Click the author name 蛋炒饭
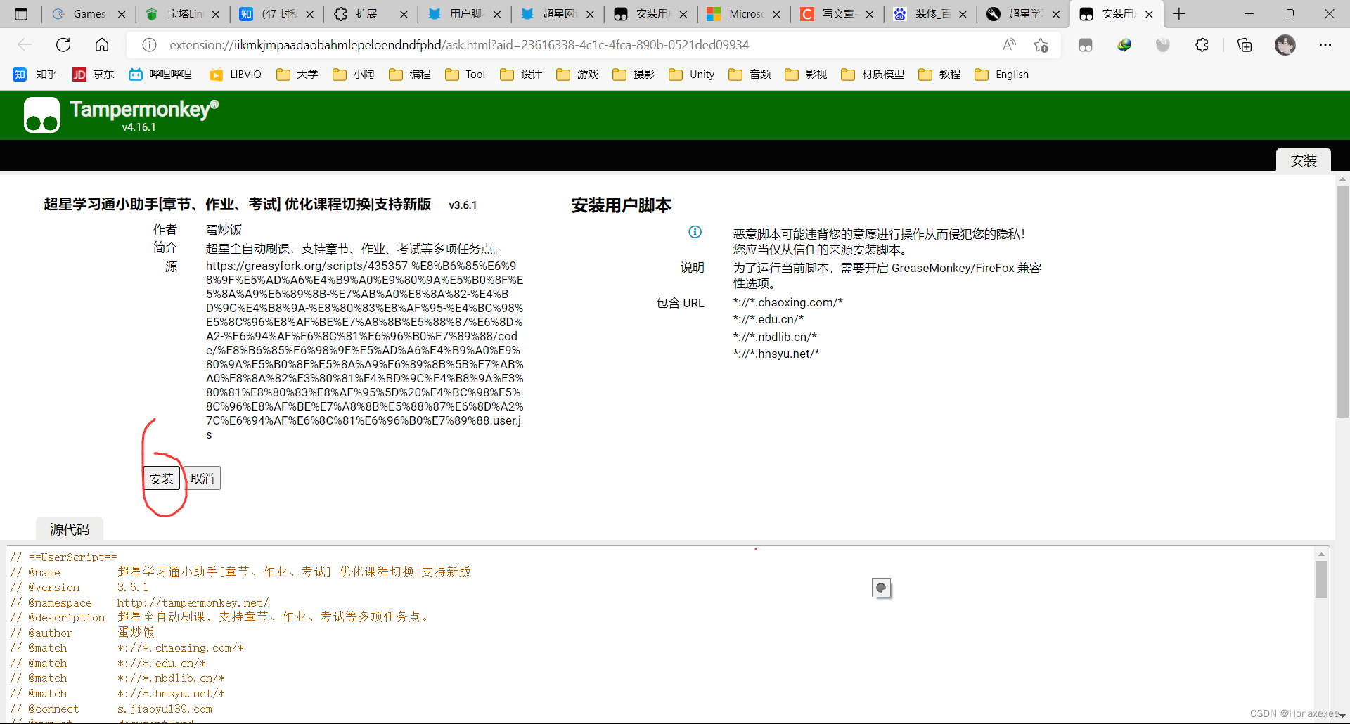1350x724 pixels. click(224, 230)
